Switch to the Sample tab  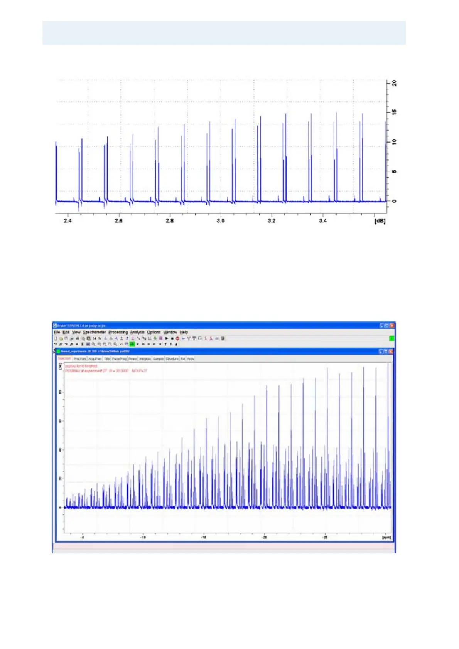[x=158, y=359]
